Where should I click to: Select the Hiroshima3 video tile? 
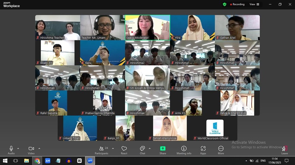tap(103, 78)
